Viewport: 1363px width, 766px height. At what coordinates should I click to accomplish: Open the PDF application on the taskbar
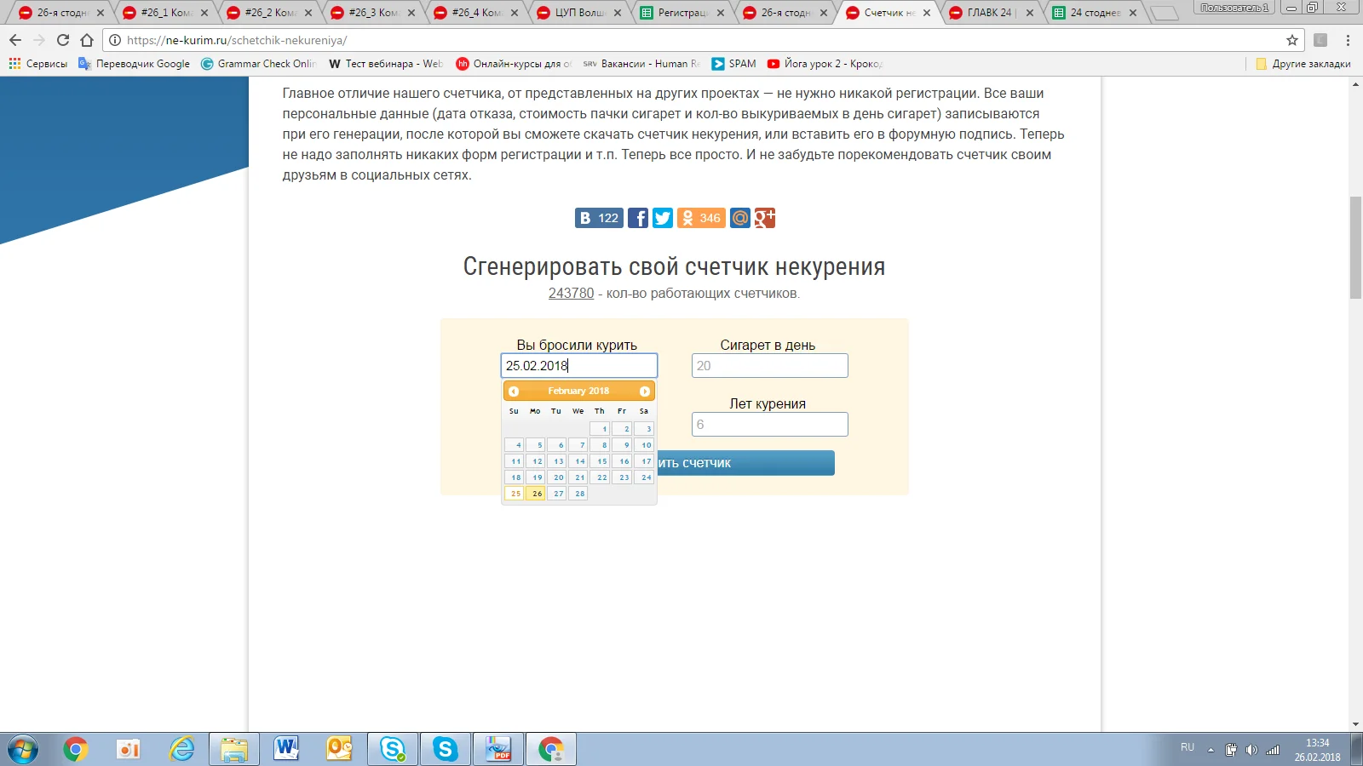point(498,750)
